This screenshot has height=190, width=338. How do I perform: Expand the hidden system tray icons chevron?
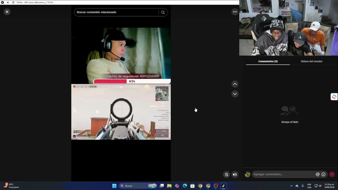click(291, 186)
